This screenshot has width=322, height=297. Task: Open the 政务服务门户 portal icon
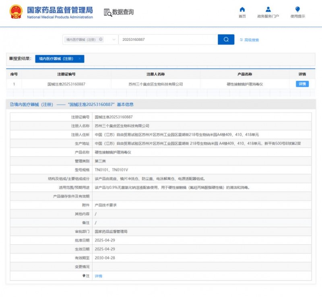tap(268, 10)
